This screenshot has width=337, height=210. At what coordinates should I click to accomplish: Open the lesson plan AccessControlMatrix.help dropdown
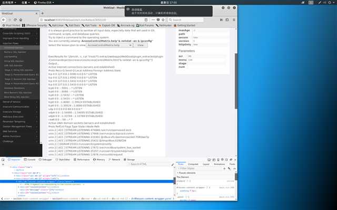[110, 45]
